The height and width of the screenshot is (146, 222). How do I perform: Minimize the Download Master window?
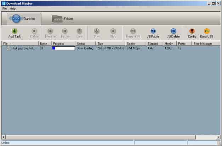pyautogui.click(x=209, y=4)
